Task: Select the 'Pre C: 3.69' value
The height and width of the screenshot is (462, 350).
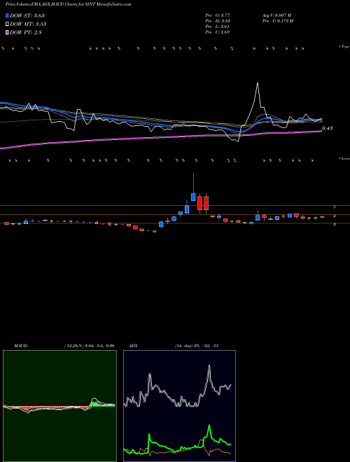Action: point(218,32)
